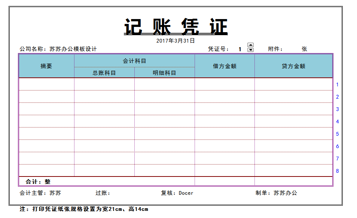Click the reviewer name Docer
This screenshot has height=218, width=357.
pos(187,193)
